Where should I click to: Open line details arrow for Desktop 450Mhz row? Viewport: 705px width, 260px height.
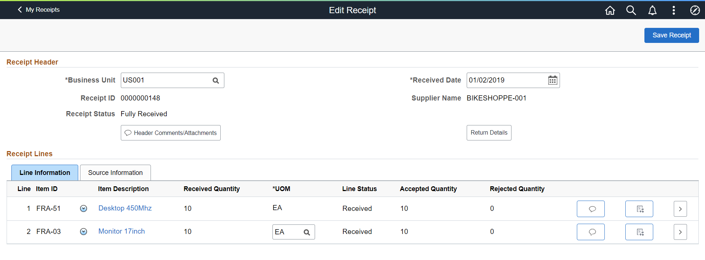(x=680, y=209)
